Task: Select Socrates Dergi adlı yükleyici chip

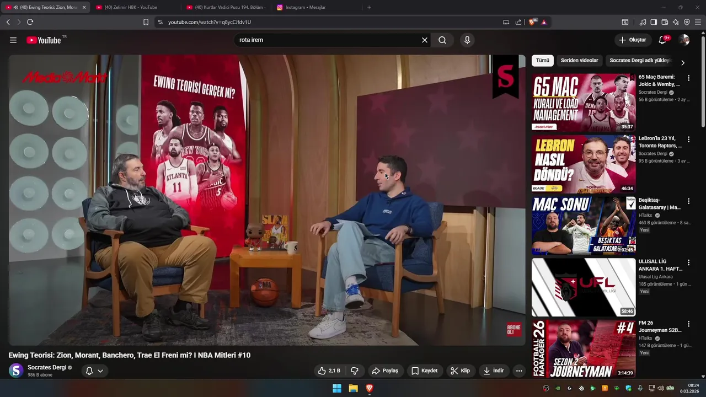Action: tap(640, 61)
